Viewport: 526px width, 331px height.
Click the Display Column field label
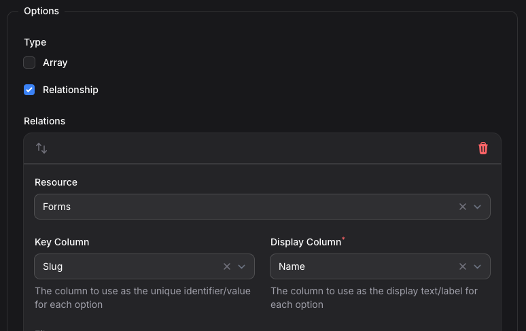click(x=305, y=242)
